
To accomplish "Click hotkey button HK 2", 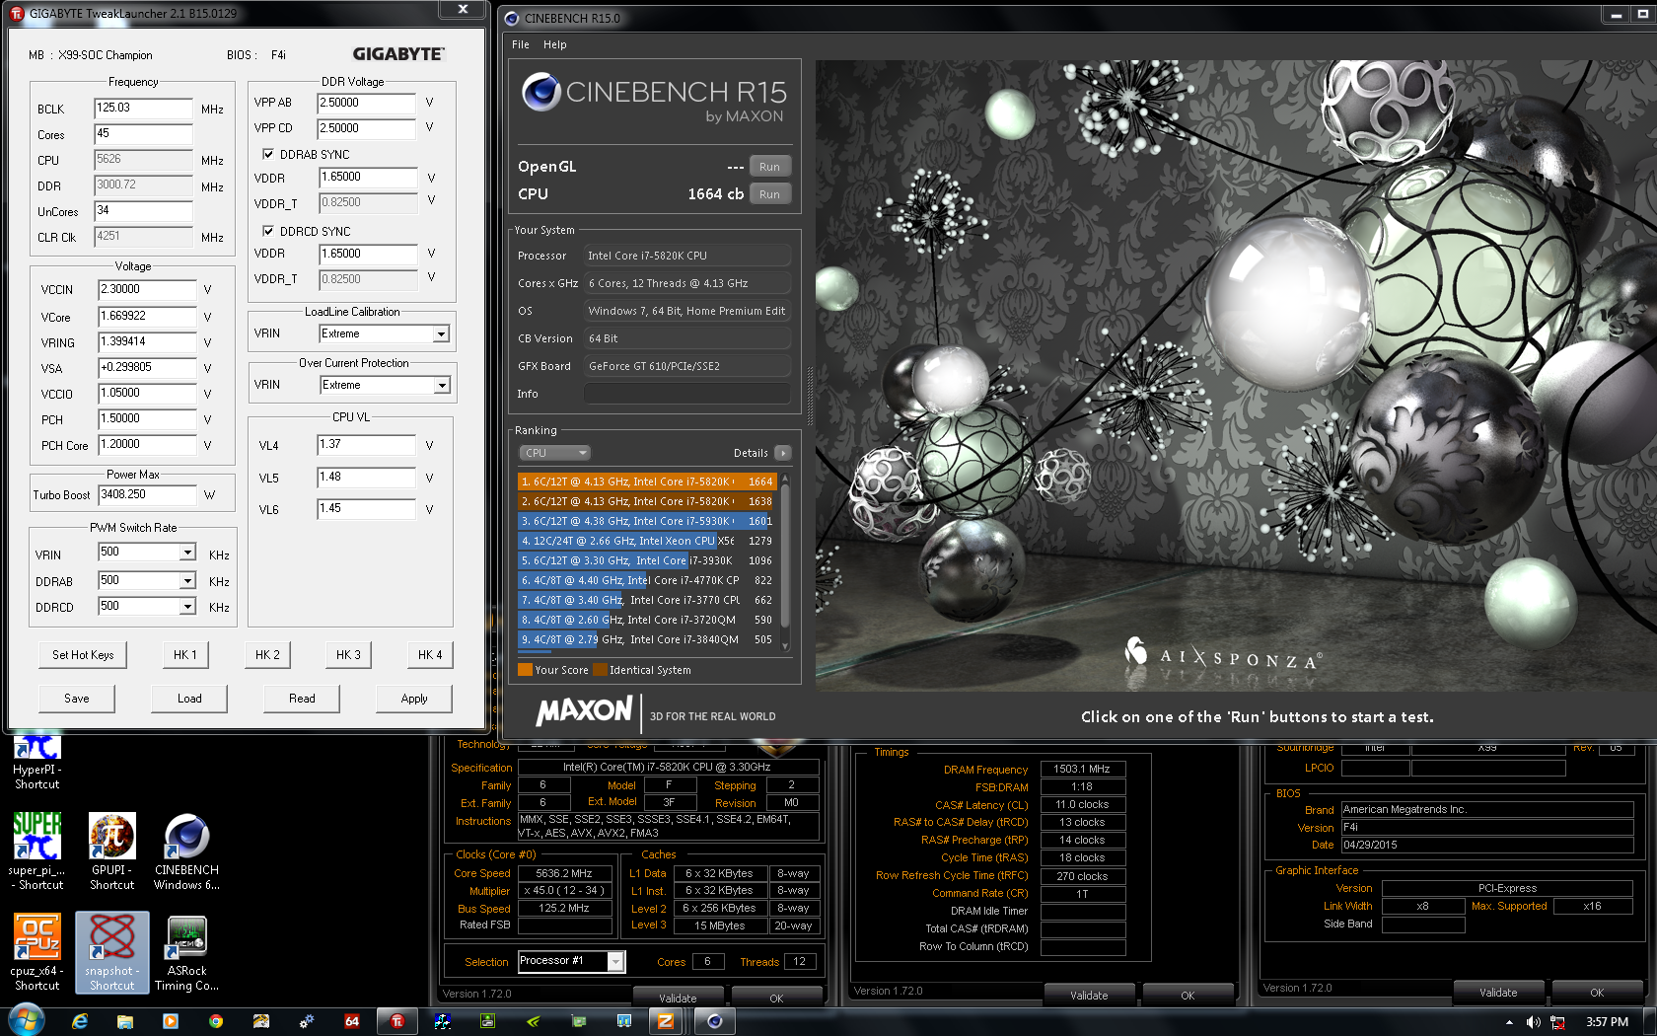I will [267, 655].
